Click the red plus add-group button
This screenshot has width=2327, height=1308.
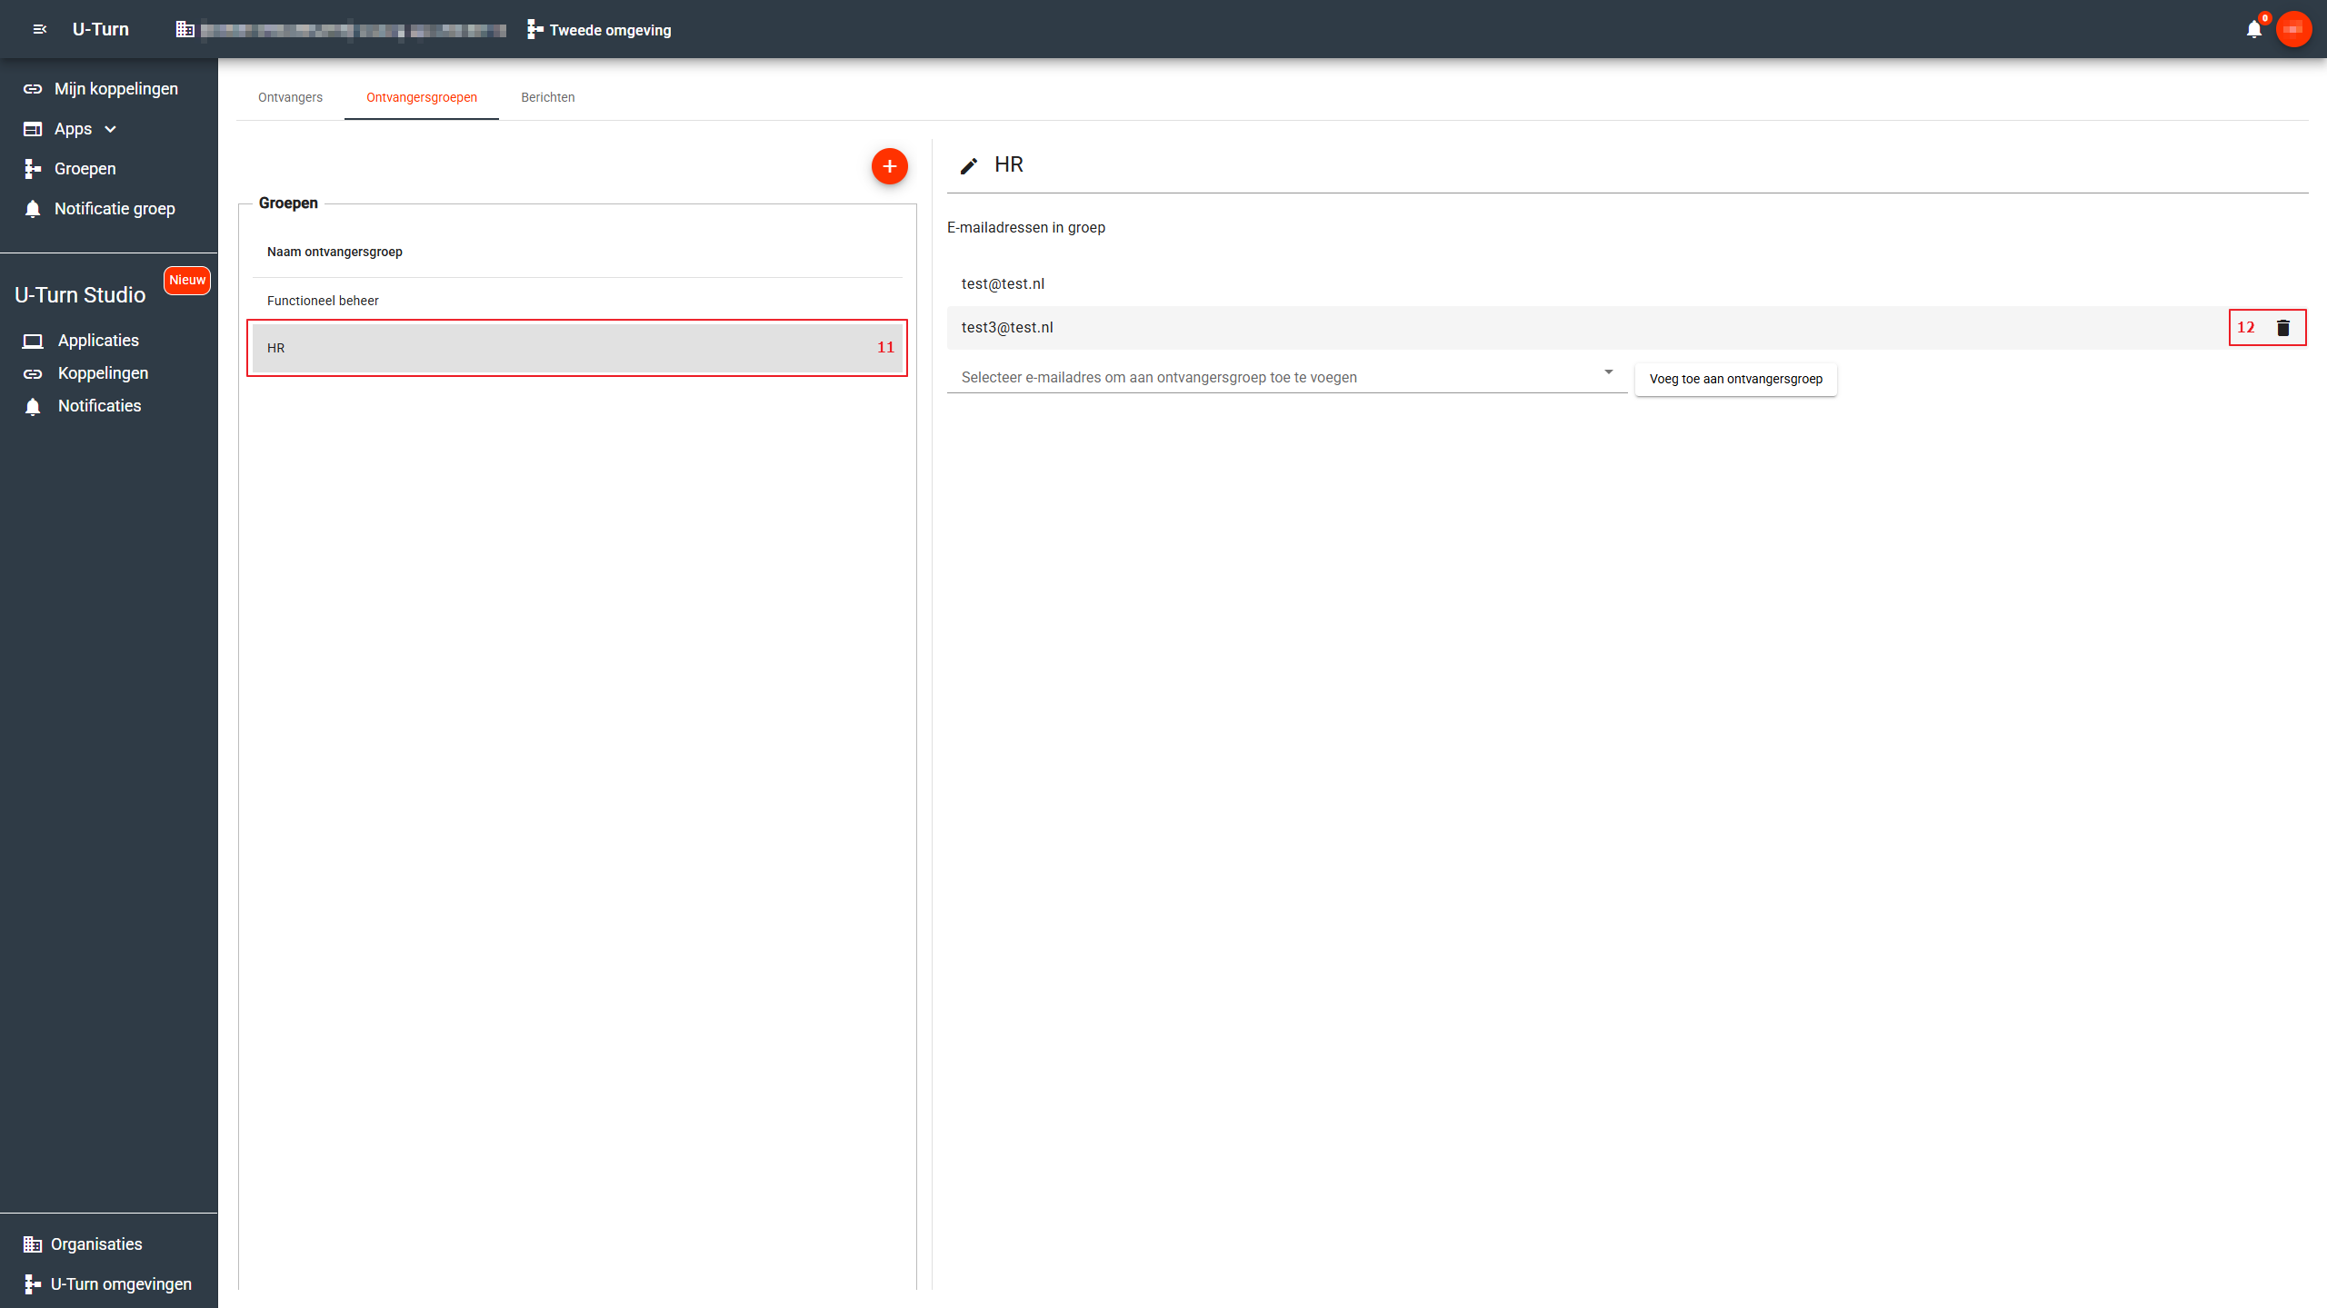coord(889,166)
